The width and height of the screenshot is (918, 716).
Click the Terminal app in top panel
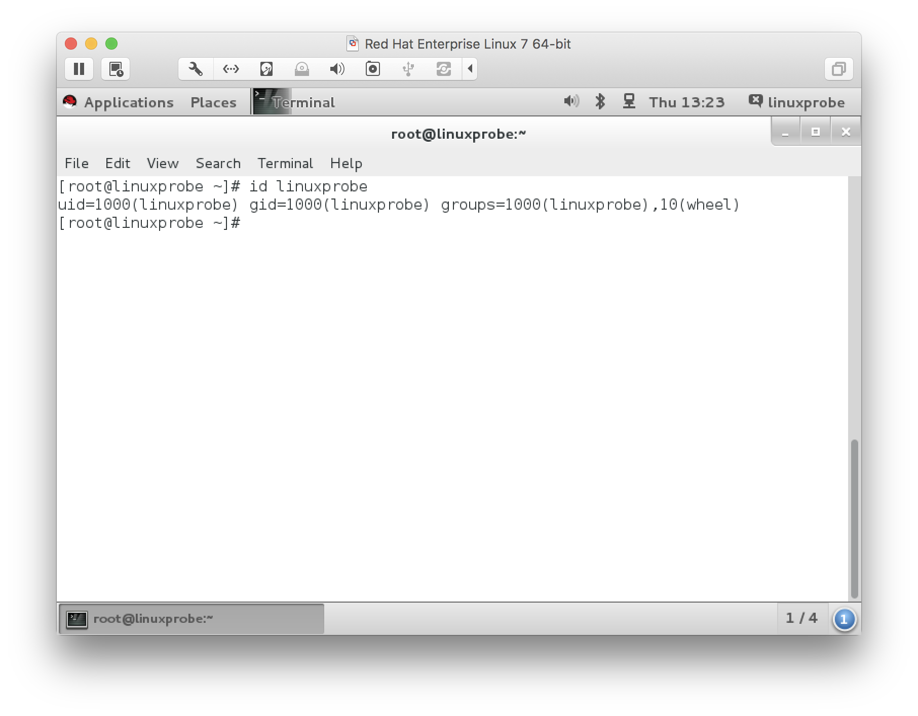click(294, 102)
